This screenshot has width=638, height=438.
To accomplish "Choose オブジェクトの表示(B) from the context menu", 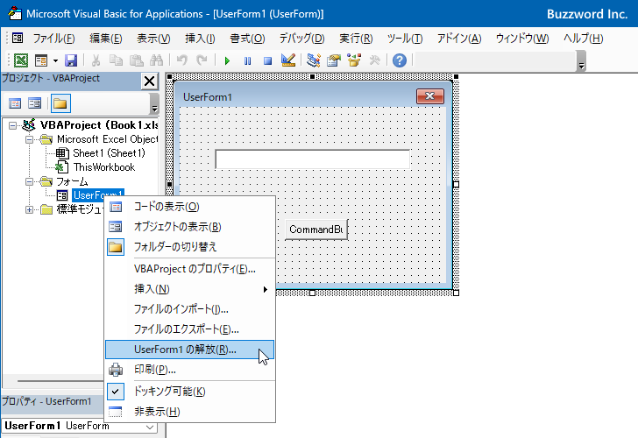I will pos(190,227).
